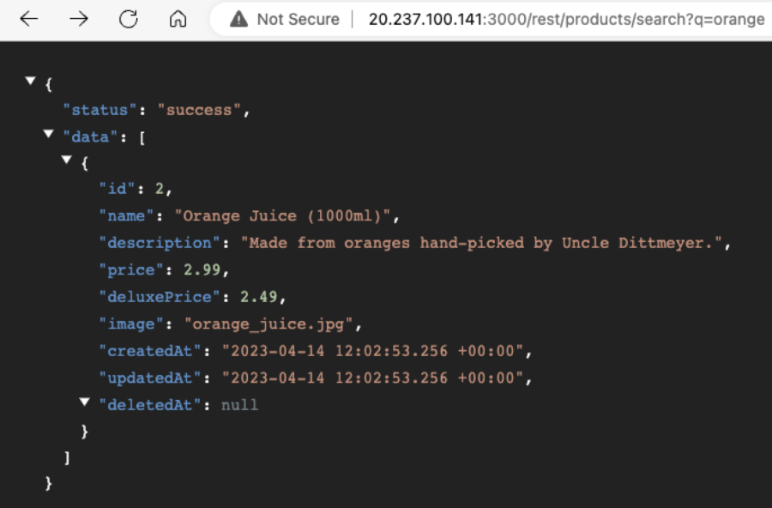The height and width of the screenshot is (508, 772).
Task: Toggle the triangle beside "deletedAt"
Action: pos(84,402)
